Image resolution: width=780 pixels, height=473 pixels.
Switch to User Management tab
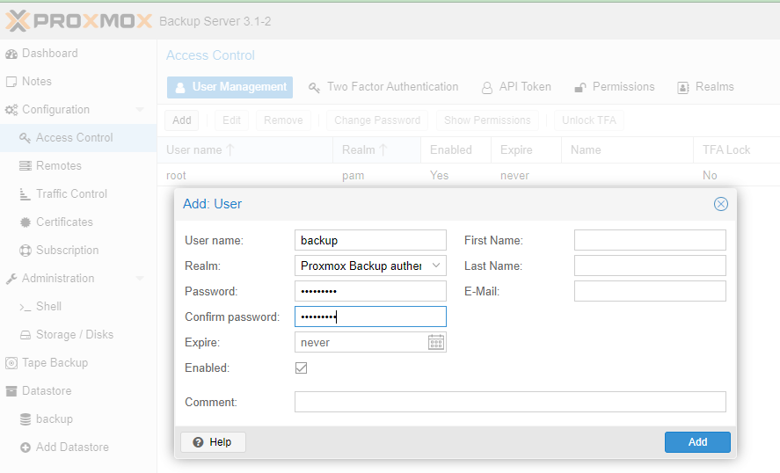[x=230, y=87]
